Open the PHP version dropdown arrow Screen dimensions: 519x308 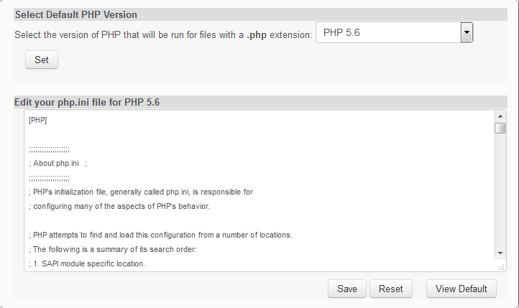point(466,32)
